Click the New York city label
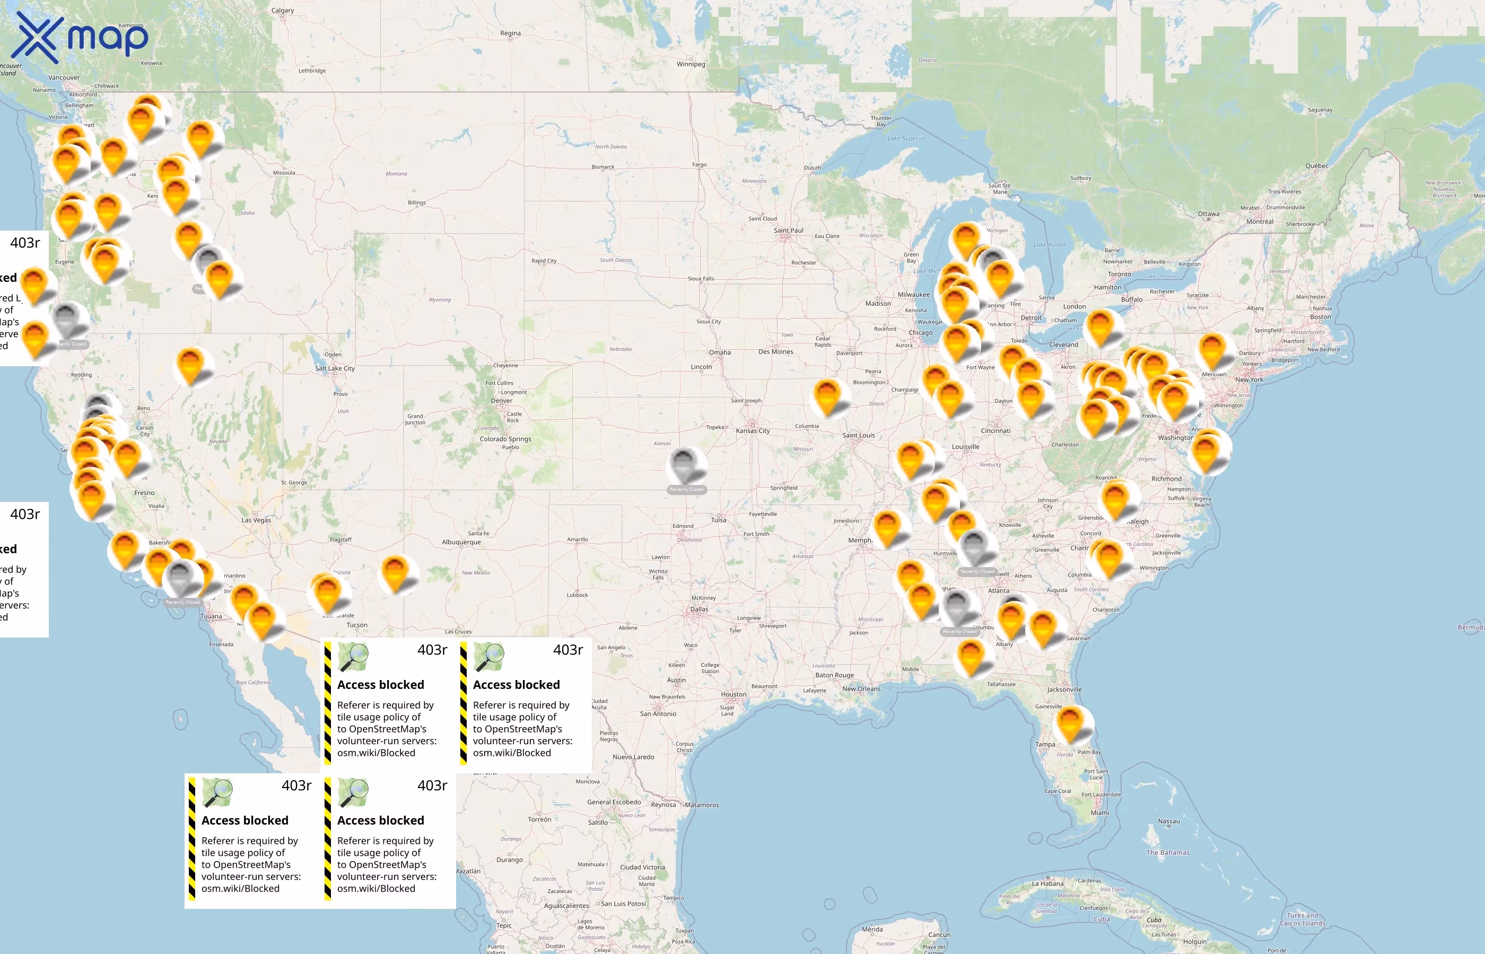The image size is (1485, 954). [1249, 379]
